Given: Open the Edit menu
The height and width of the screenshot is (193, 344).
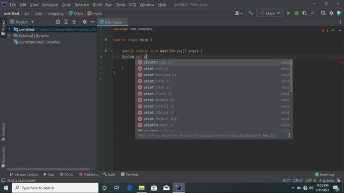Looking at the screenshot, I should (x=23, y=5).
